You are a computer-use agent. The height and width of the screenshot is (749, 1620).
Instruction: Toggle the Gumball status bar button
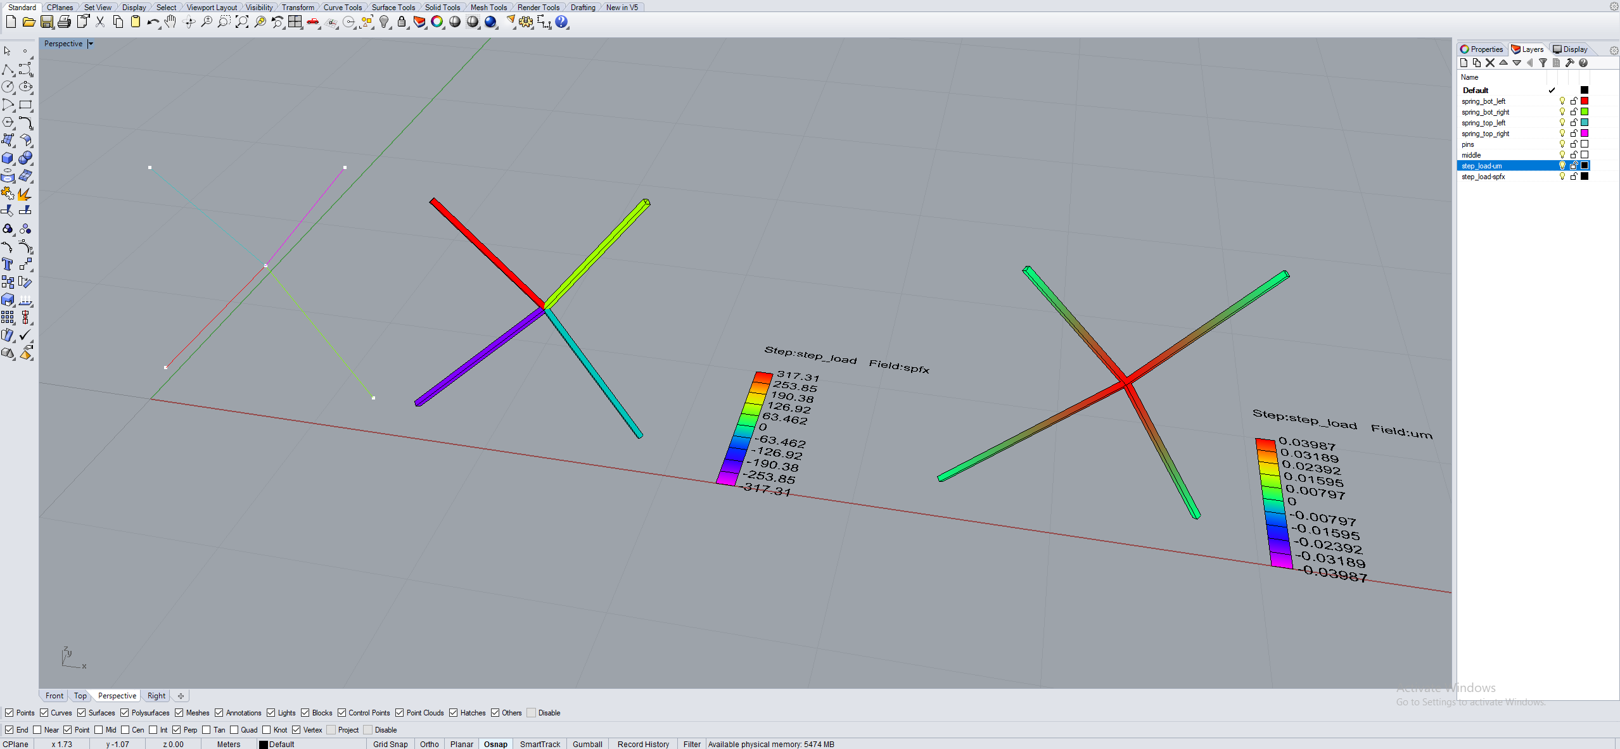tap(587, 745)
